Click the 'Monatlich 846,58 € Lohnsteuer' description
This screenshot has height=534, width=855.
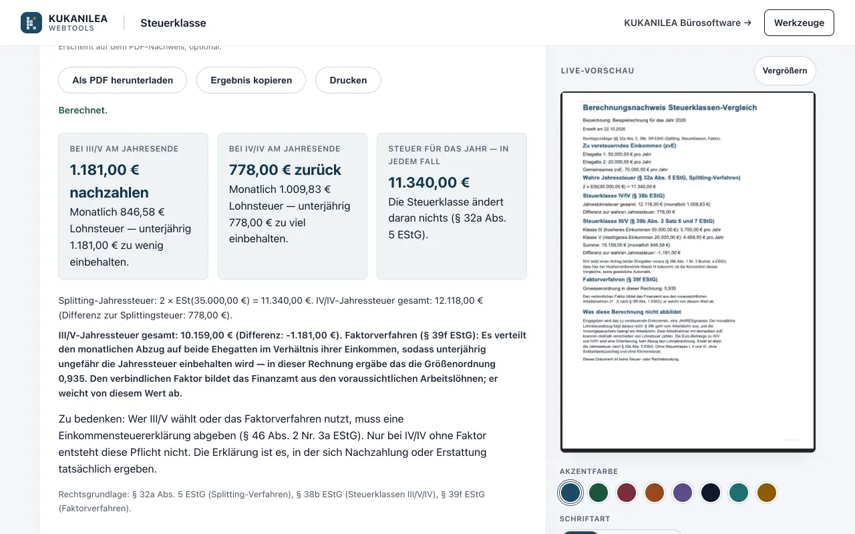[131, 237]
